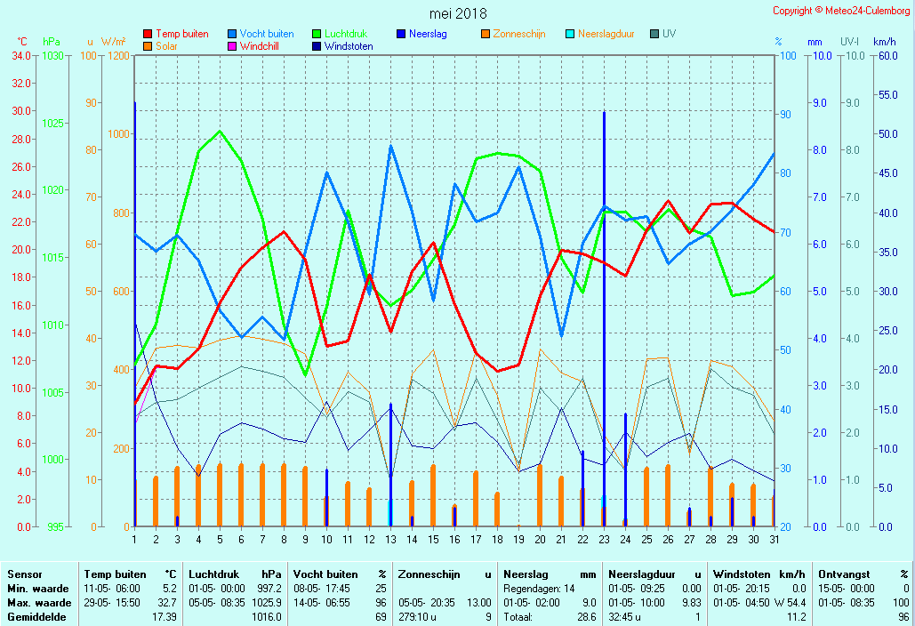This screenshot has width=915, height=626.
Task: Click the green Luchtdruk legend swatch
Action: point(317,35)
